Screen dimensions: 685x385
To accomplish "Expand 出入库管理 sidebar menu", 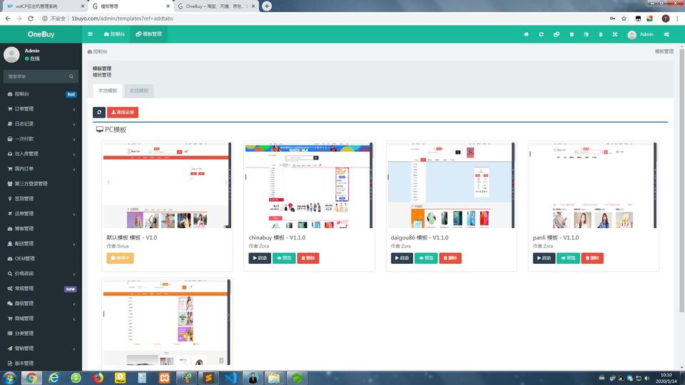I will (41, 154).
